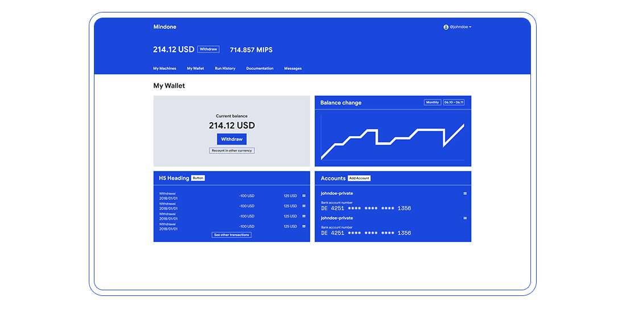Screen dimensions: 626x309
Task: Open the Documentation tab
Action: 260,69
